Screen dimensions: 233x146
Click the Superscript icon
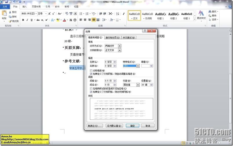46,20
